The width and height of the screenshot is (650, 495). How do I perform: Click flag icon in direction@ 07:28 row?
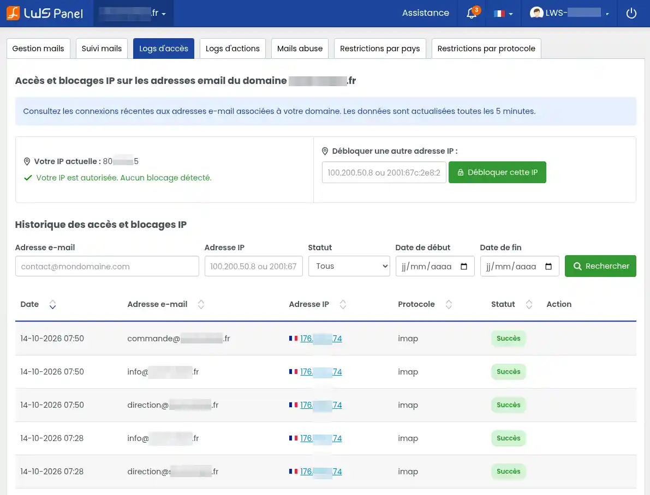pyautogui.click(x=294, y=471)
